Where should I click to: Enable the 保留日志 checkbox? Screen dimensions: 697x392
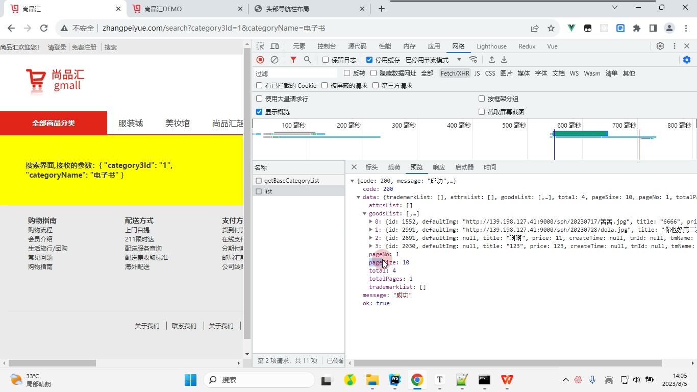click(326, 60)
